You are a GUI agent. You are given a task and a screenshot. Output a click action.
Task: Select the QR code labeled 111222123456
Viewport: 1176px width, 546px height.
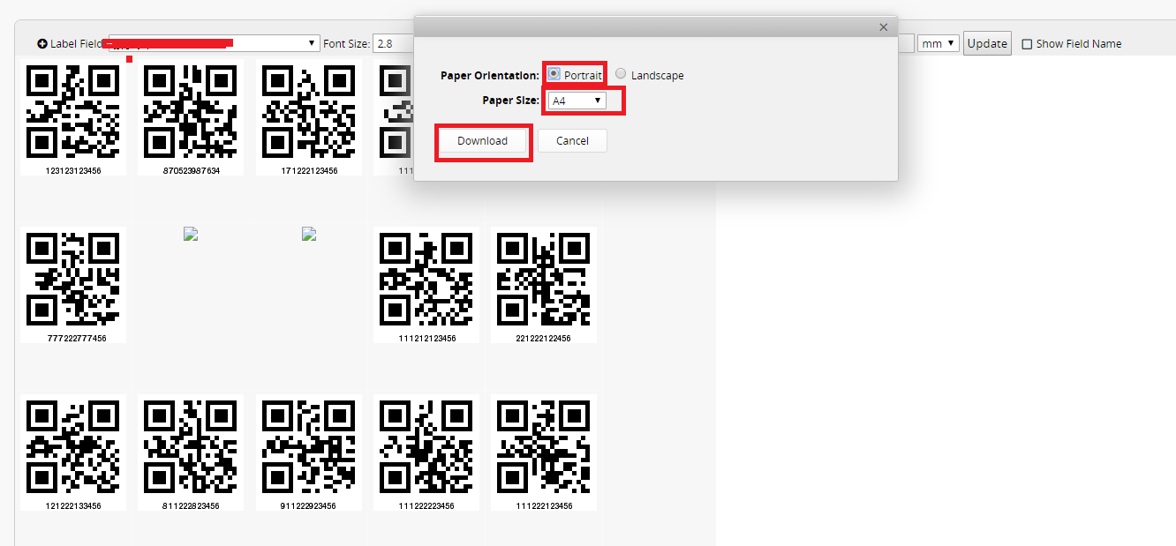(x=544, y=446)
